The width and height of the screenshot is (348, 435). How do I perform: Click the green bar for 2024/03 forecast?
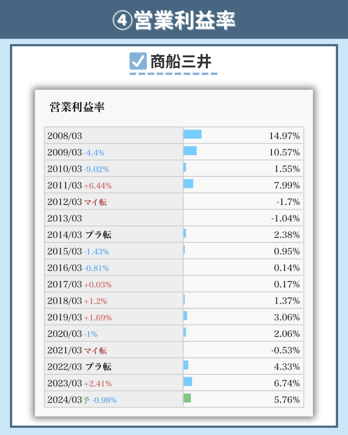187,398
